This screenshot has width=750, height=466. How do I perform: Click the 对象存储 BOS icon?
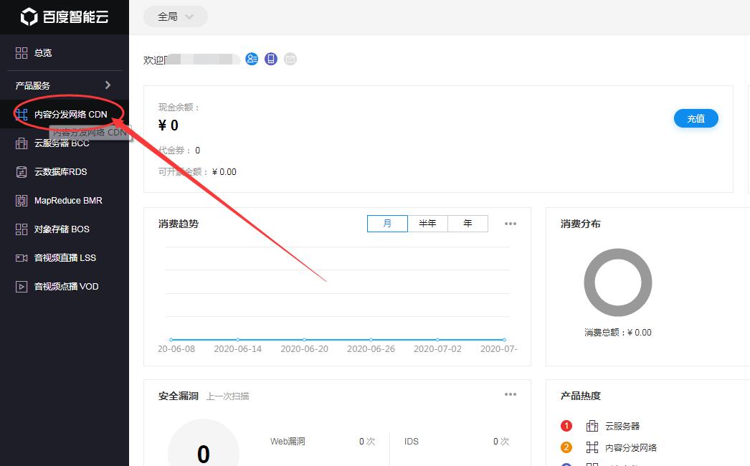tap(22, 229)
